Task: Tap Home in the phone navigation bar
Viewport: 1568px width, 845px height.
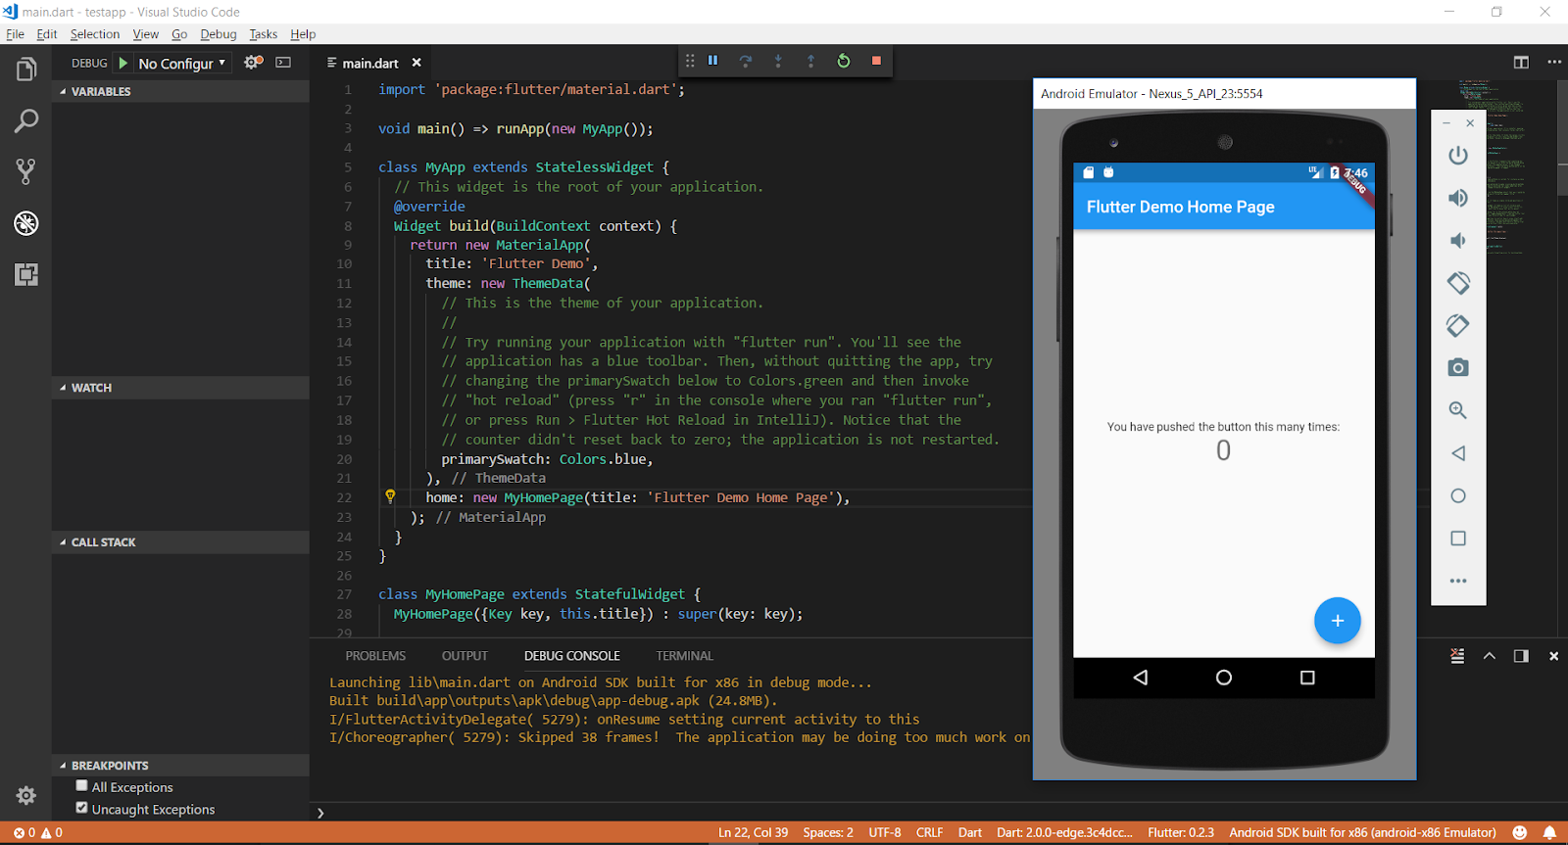Action: pyautogui.click(x=1223, y=678)
